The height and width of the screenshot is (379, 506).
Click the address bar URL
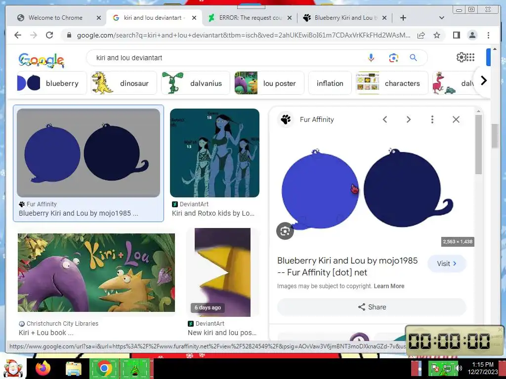click(244, 35)
